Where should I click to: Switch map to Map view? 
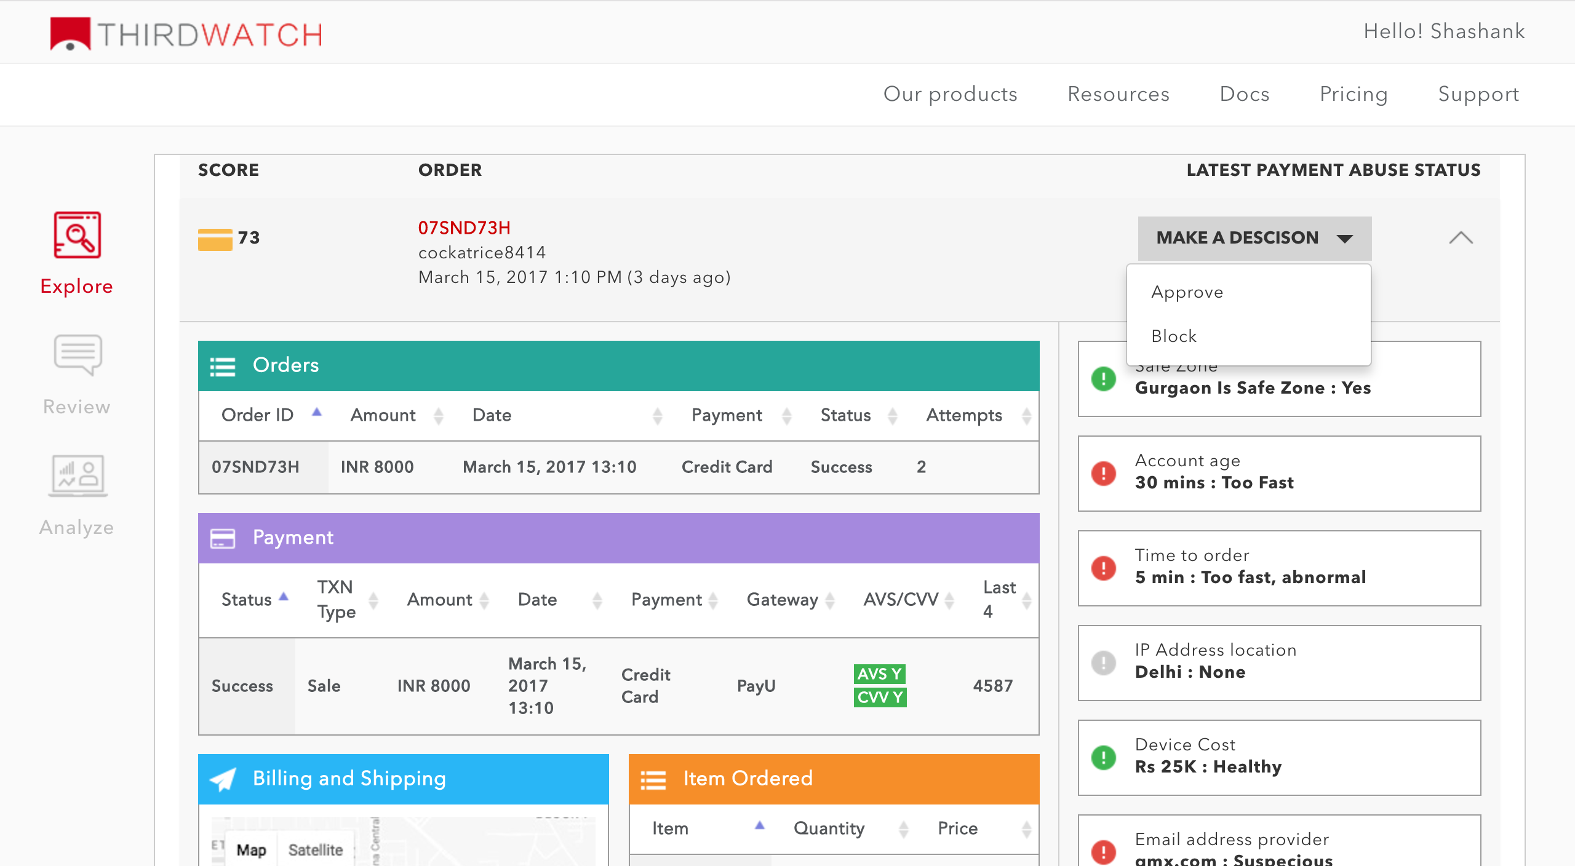tap(251, 849)
